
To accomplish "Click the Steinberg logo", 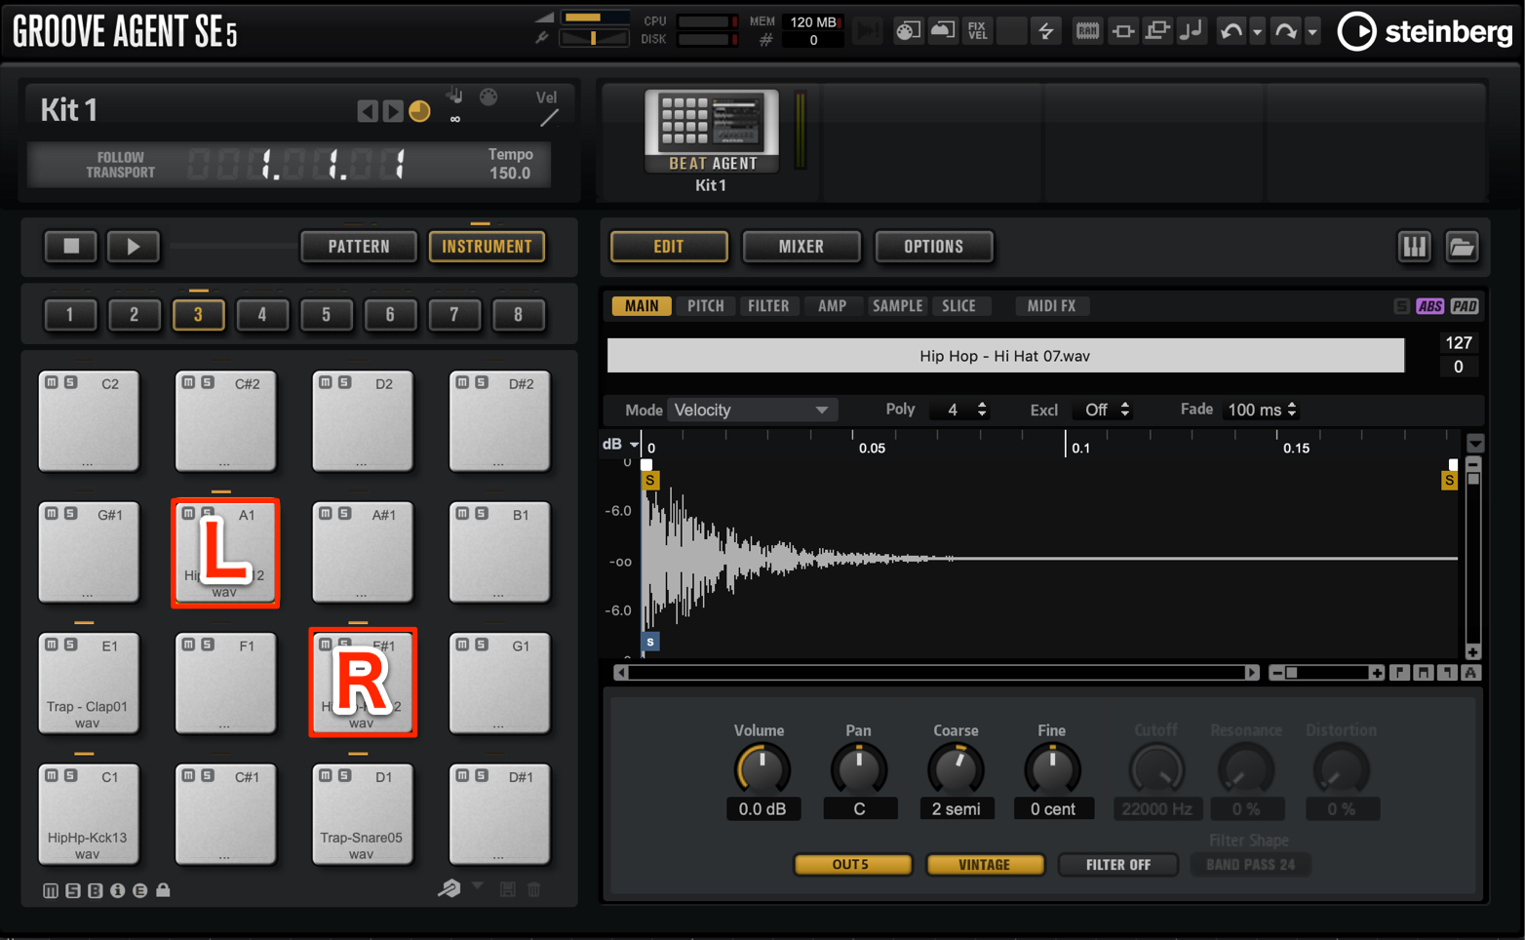I will coord(1425,32).
